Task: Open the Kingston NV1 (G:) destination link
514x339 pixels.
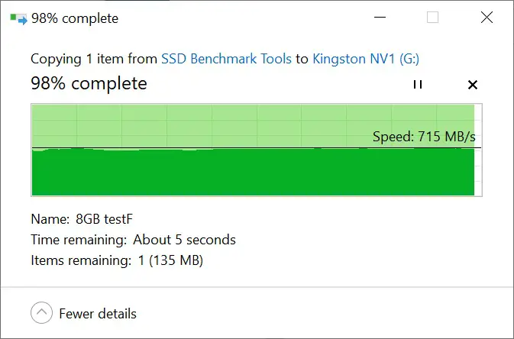Action: pos(366,59)
